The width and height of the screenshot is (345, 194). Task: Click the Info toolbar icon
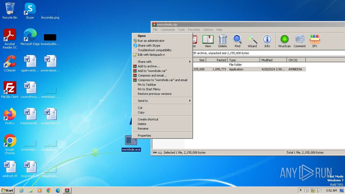point(267,41)
